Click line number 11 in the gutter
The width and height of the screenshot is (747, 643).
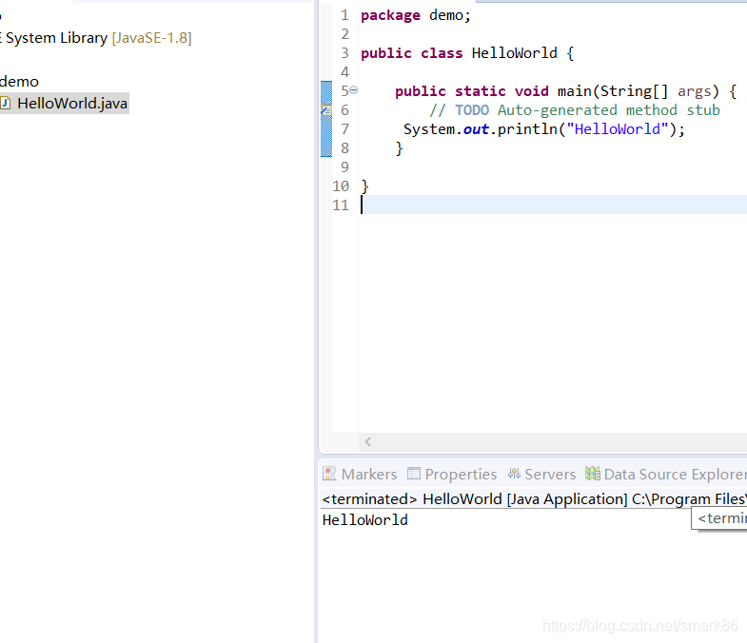click(x=341, y=205)
